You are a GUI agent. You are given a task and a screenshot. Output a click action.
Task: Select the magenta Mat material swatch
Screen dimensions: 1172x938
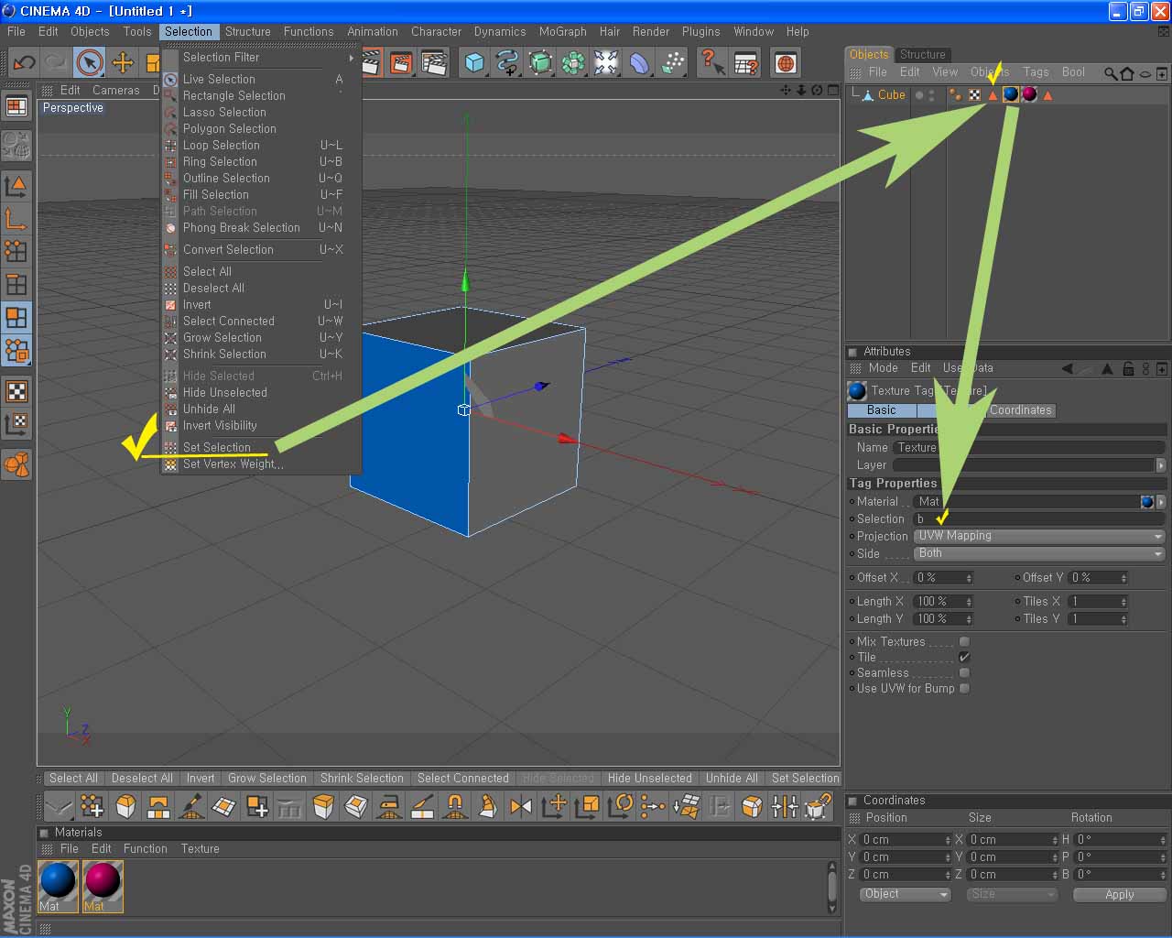tap(103, 886)
